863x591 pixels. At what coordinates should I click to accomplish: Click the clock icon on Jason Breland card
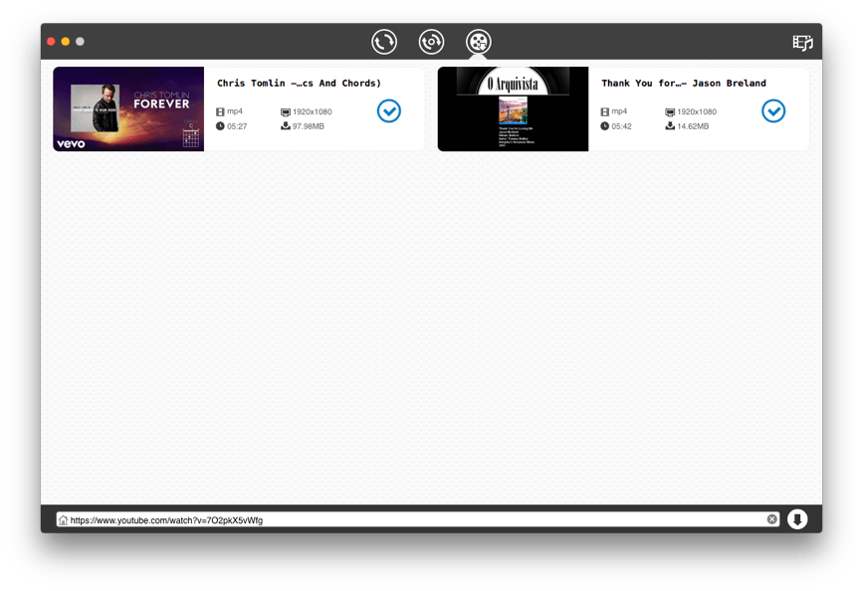(605, 126)
